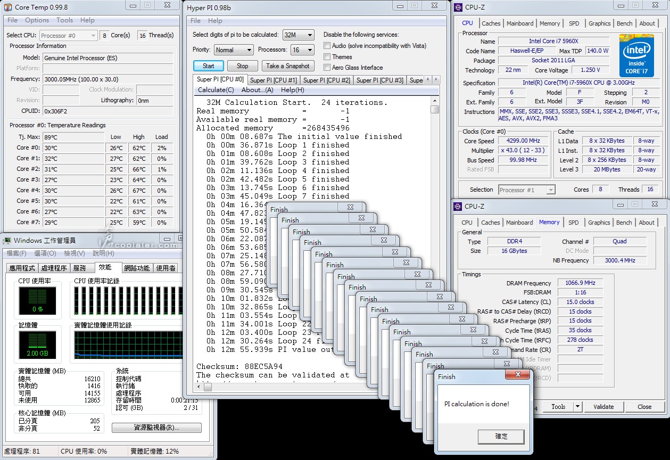Click the Windows Task Manager title bar icon
The image size is (670, 460).
pos(7,241)
